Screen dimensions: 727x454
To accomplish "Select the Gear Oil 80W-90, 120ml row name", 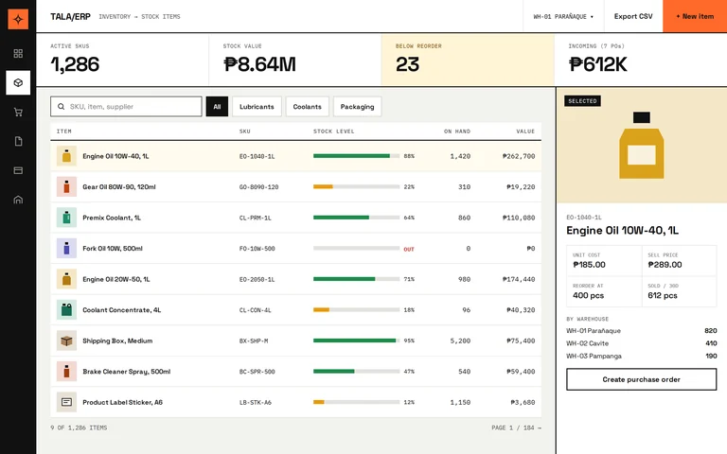I will click(x=119, y=186).
